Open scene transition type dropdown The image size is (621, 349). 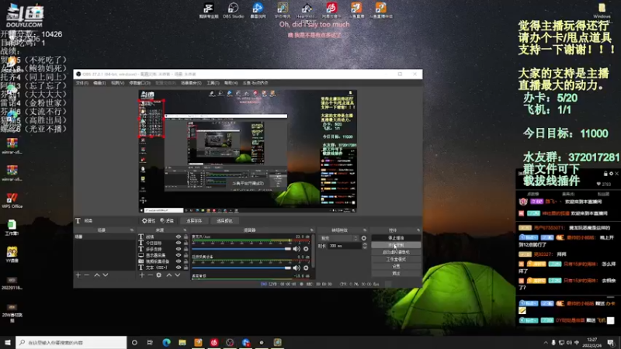click(x=339, y=238)
